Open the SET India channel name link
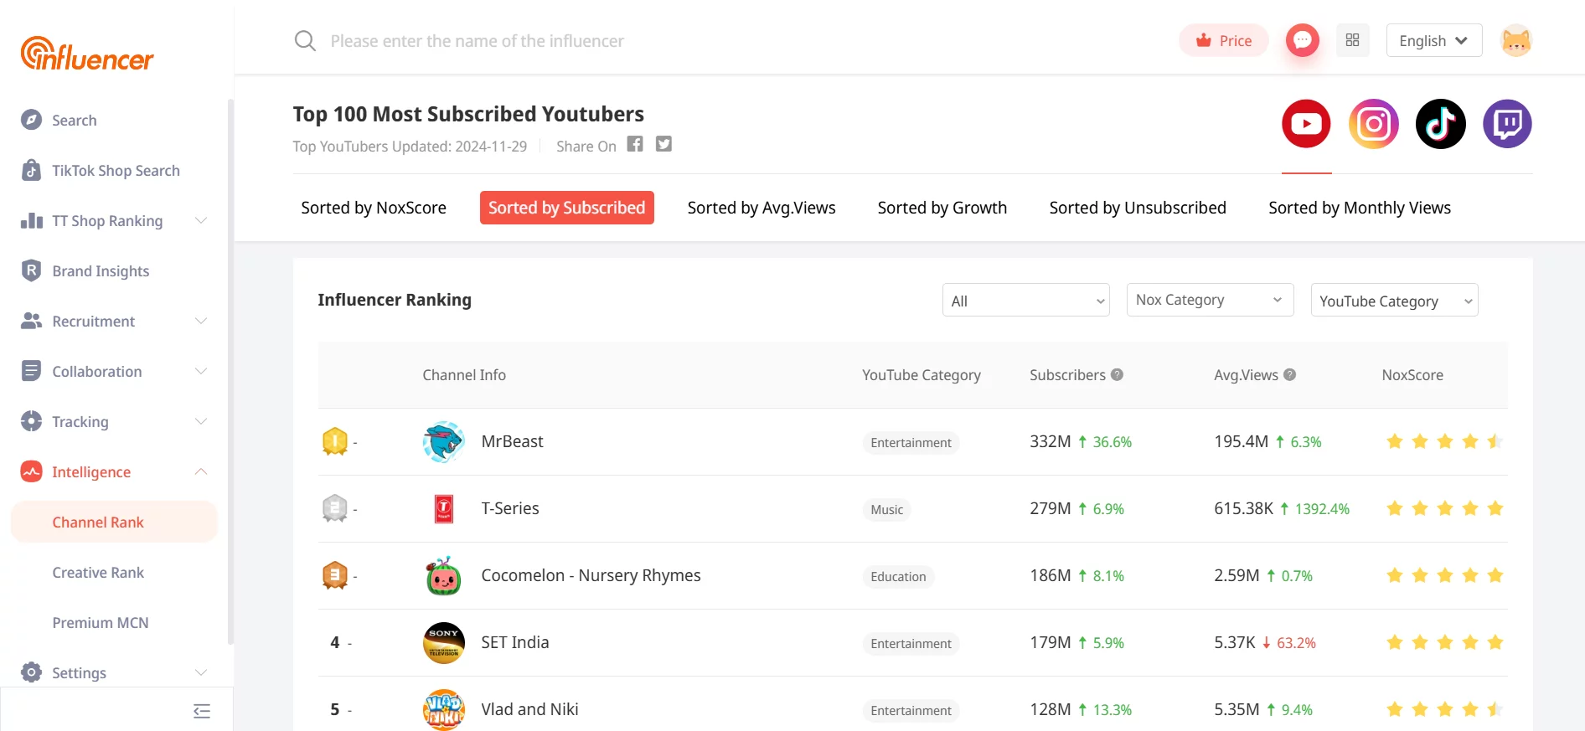 pyautogui.click(x=515, y=642)
